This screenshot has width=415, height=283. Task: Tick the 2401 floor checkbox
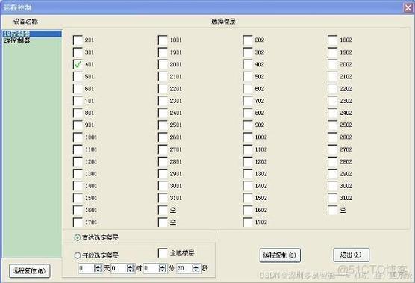click(163, 113)
